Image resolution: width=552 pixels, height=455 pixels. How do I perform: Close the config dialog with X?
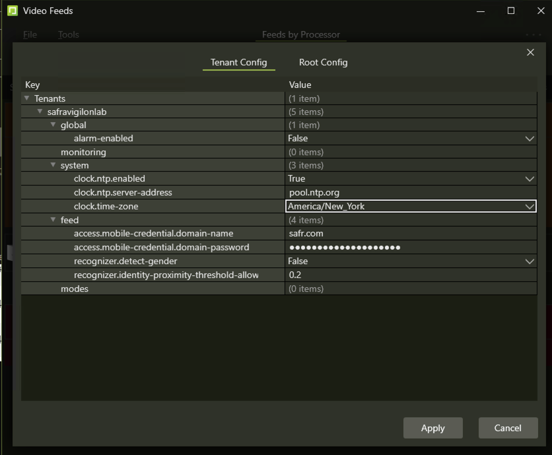pyautogui.click(x=530, y=53)
